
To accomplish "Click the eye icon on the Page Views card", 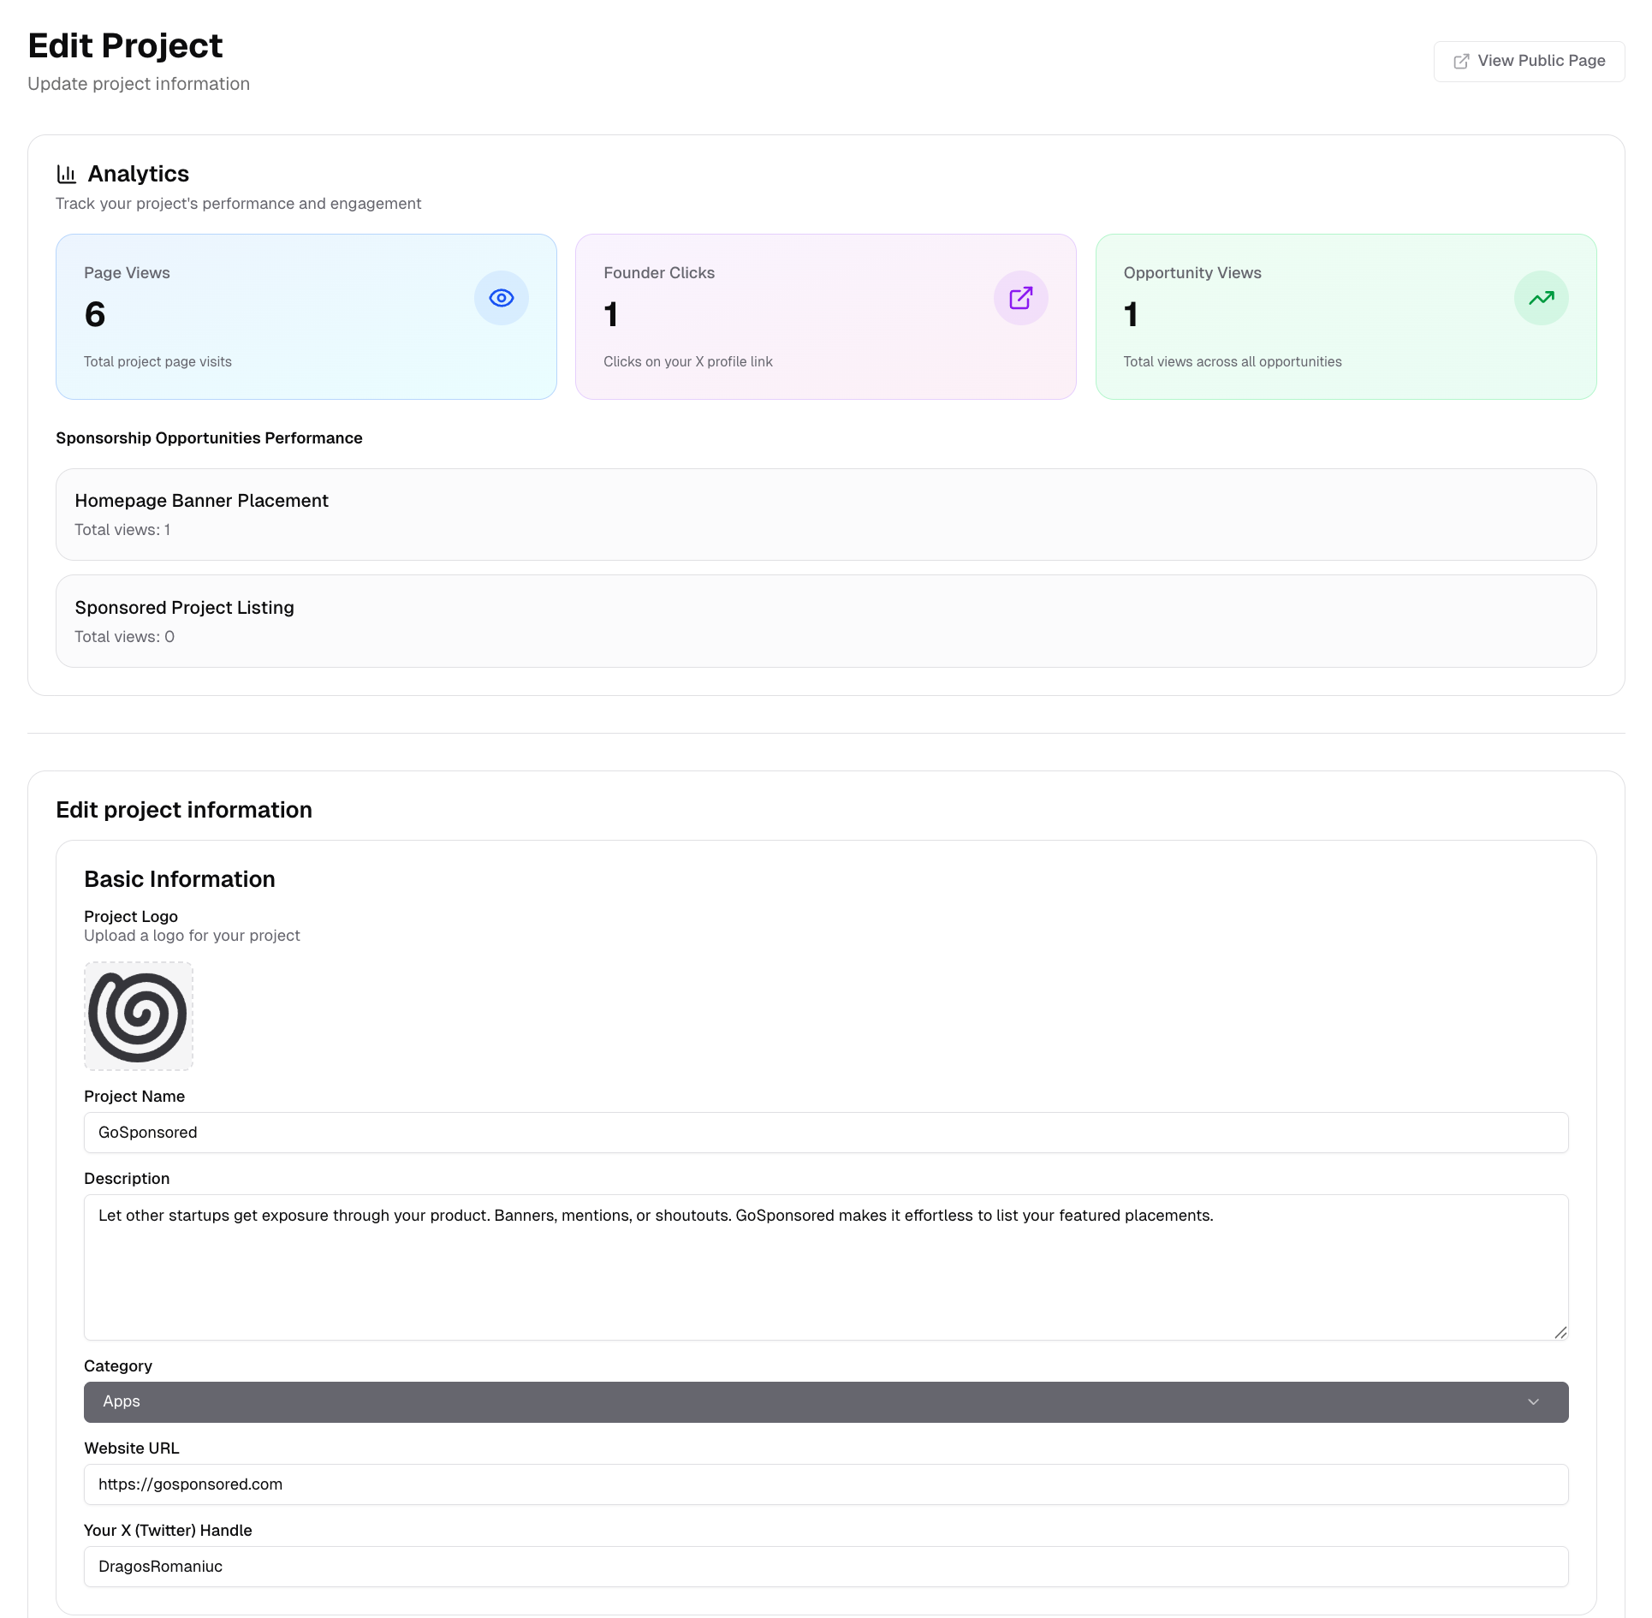I will coord(501,298).
